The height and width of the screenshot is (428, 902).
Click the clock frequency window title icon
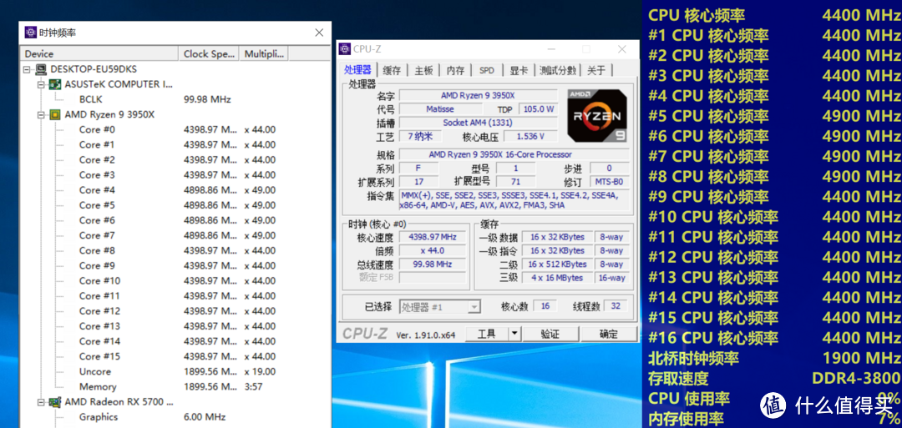pyautogui.click(x=31, y=33)
